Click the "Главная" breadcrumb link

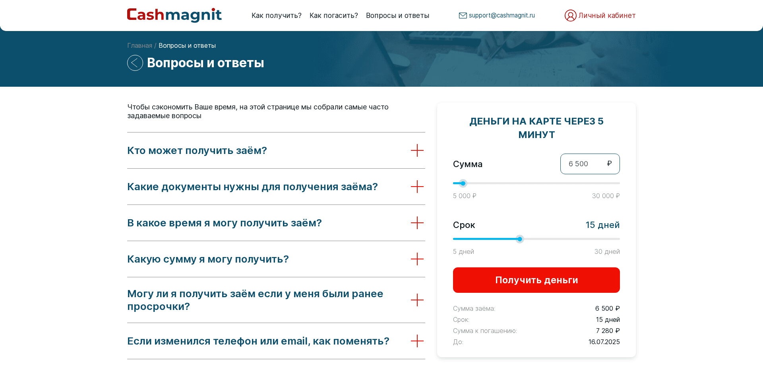tap(139, 45)
